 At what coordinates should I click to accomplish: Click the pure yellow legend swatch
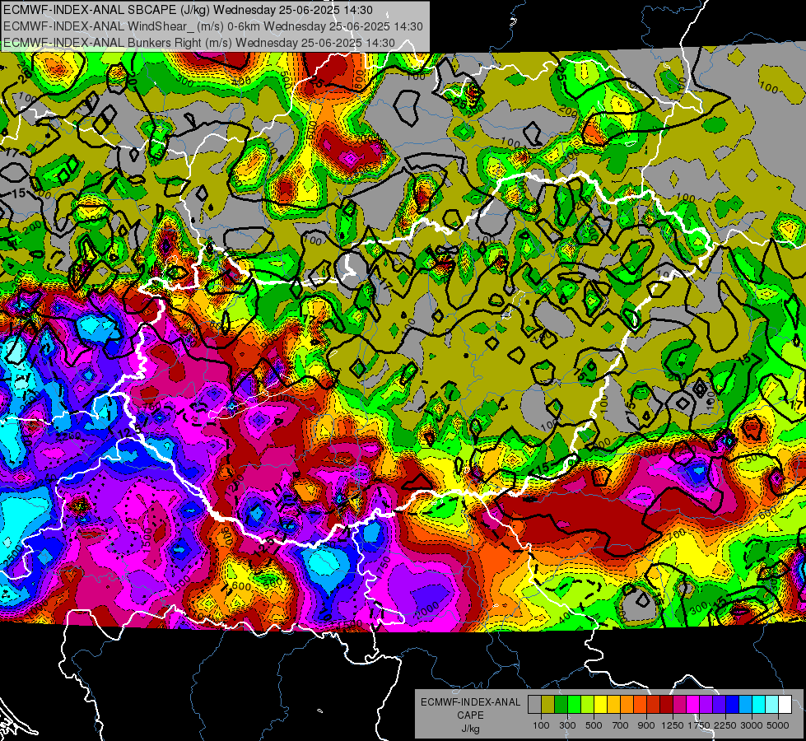point(600,705)
